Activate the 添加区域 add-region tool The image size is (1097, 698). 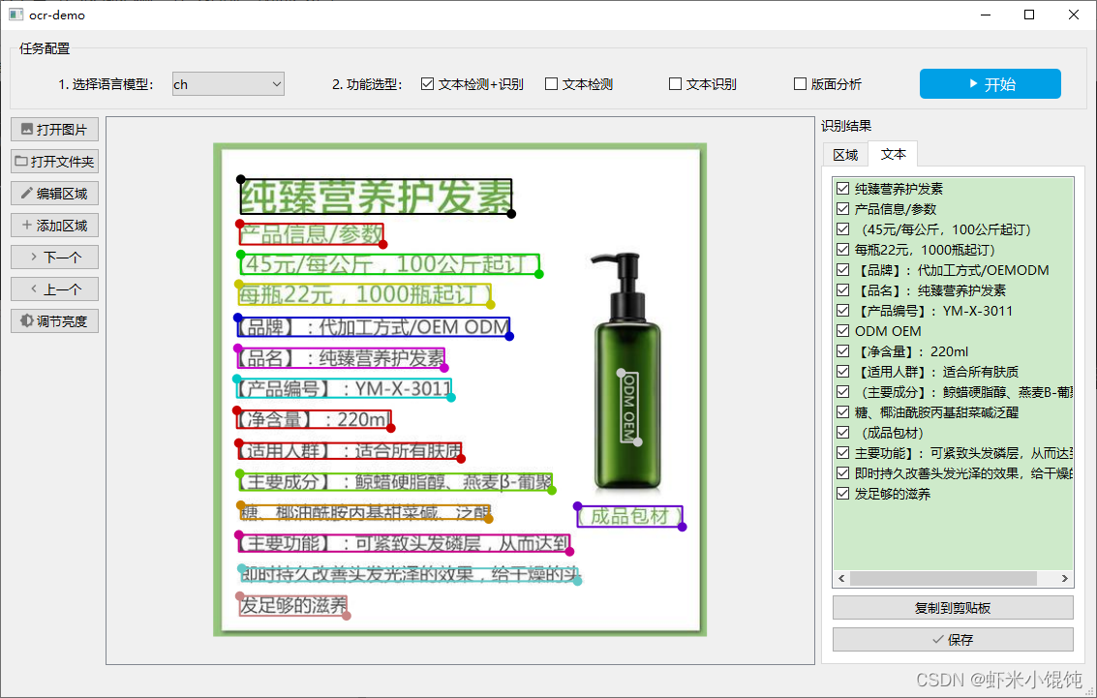click(53, 225)
